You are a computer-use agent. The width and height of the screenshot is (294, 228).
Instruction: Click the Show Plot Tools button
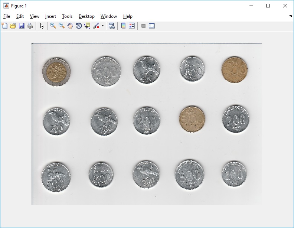[x=151, y=26]
